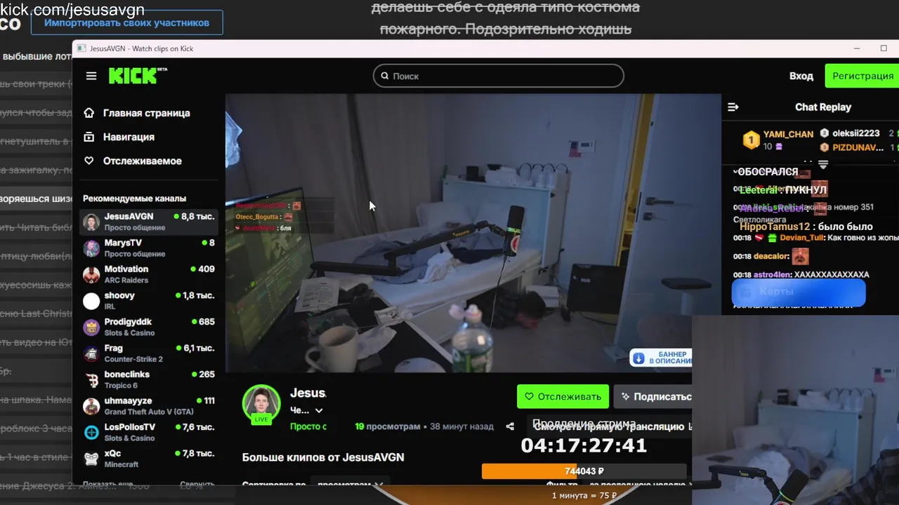Click Prodigyddk channel avatar
The image size is (899, 505).
91,328
